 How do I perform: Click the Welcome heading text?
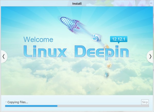click(38, 39)
